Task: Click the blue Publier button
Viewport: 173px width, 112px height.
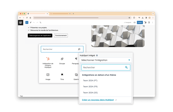Action: [140, 22]
